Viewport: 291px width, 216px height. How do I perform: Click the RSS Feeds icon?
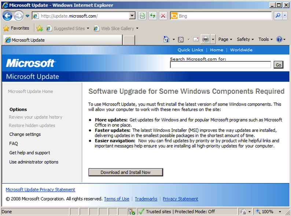tap(181, 39)
